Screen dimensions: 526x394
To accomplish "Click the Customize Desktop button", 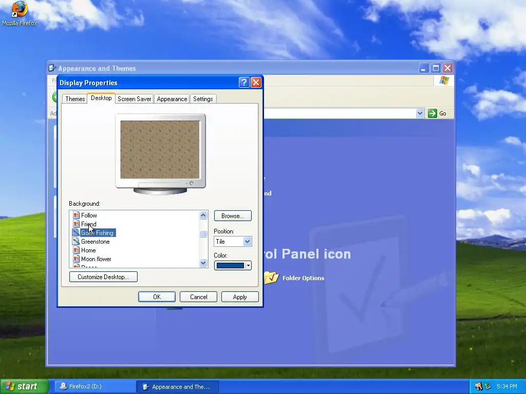I will [103, 277].
